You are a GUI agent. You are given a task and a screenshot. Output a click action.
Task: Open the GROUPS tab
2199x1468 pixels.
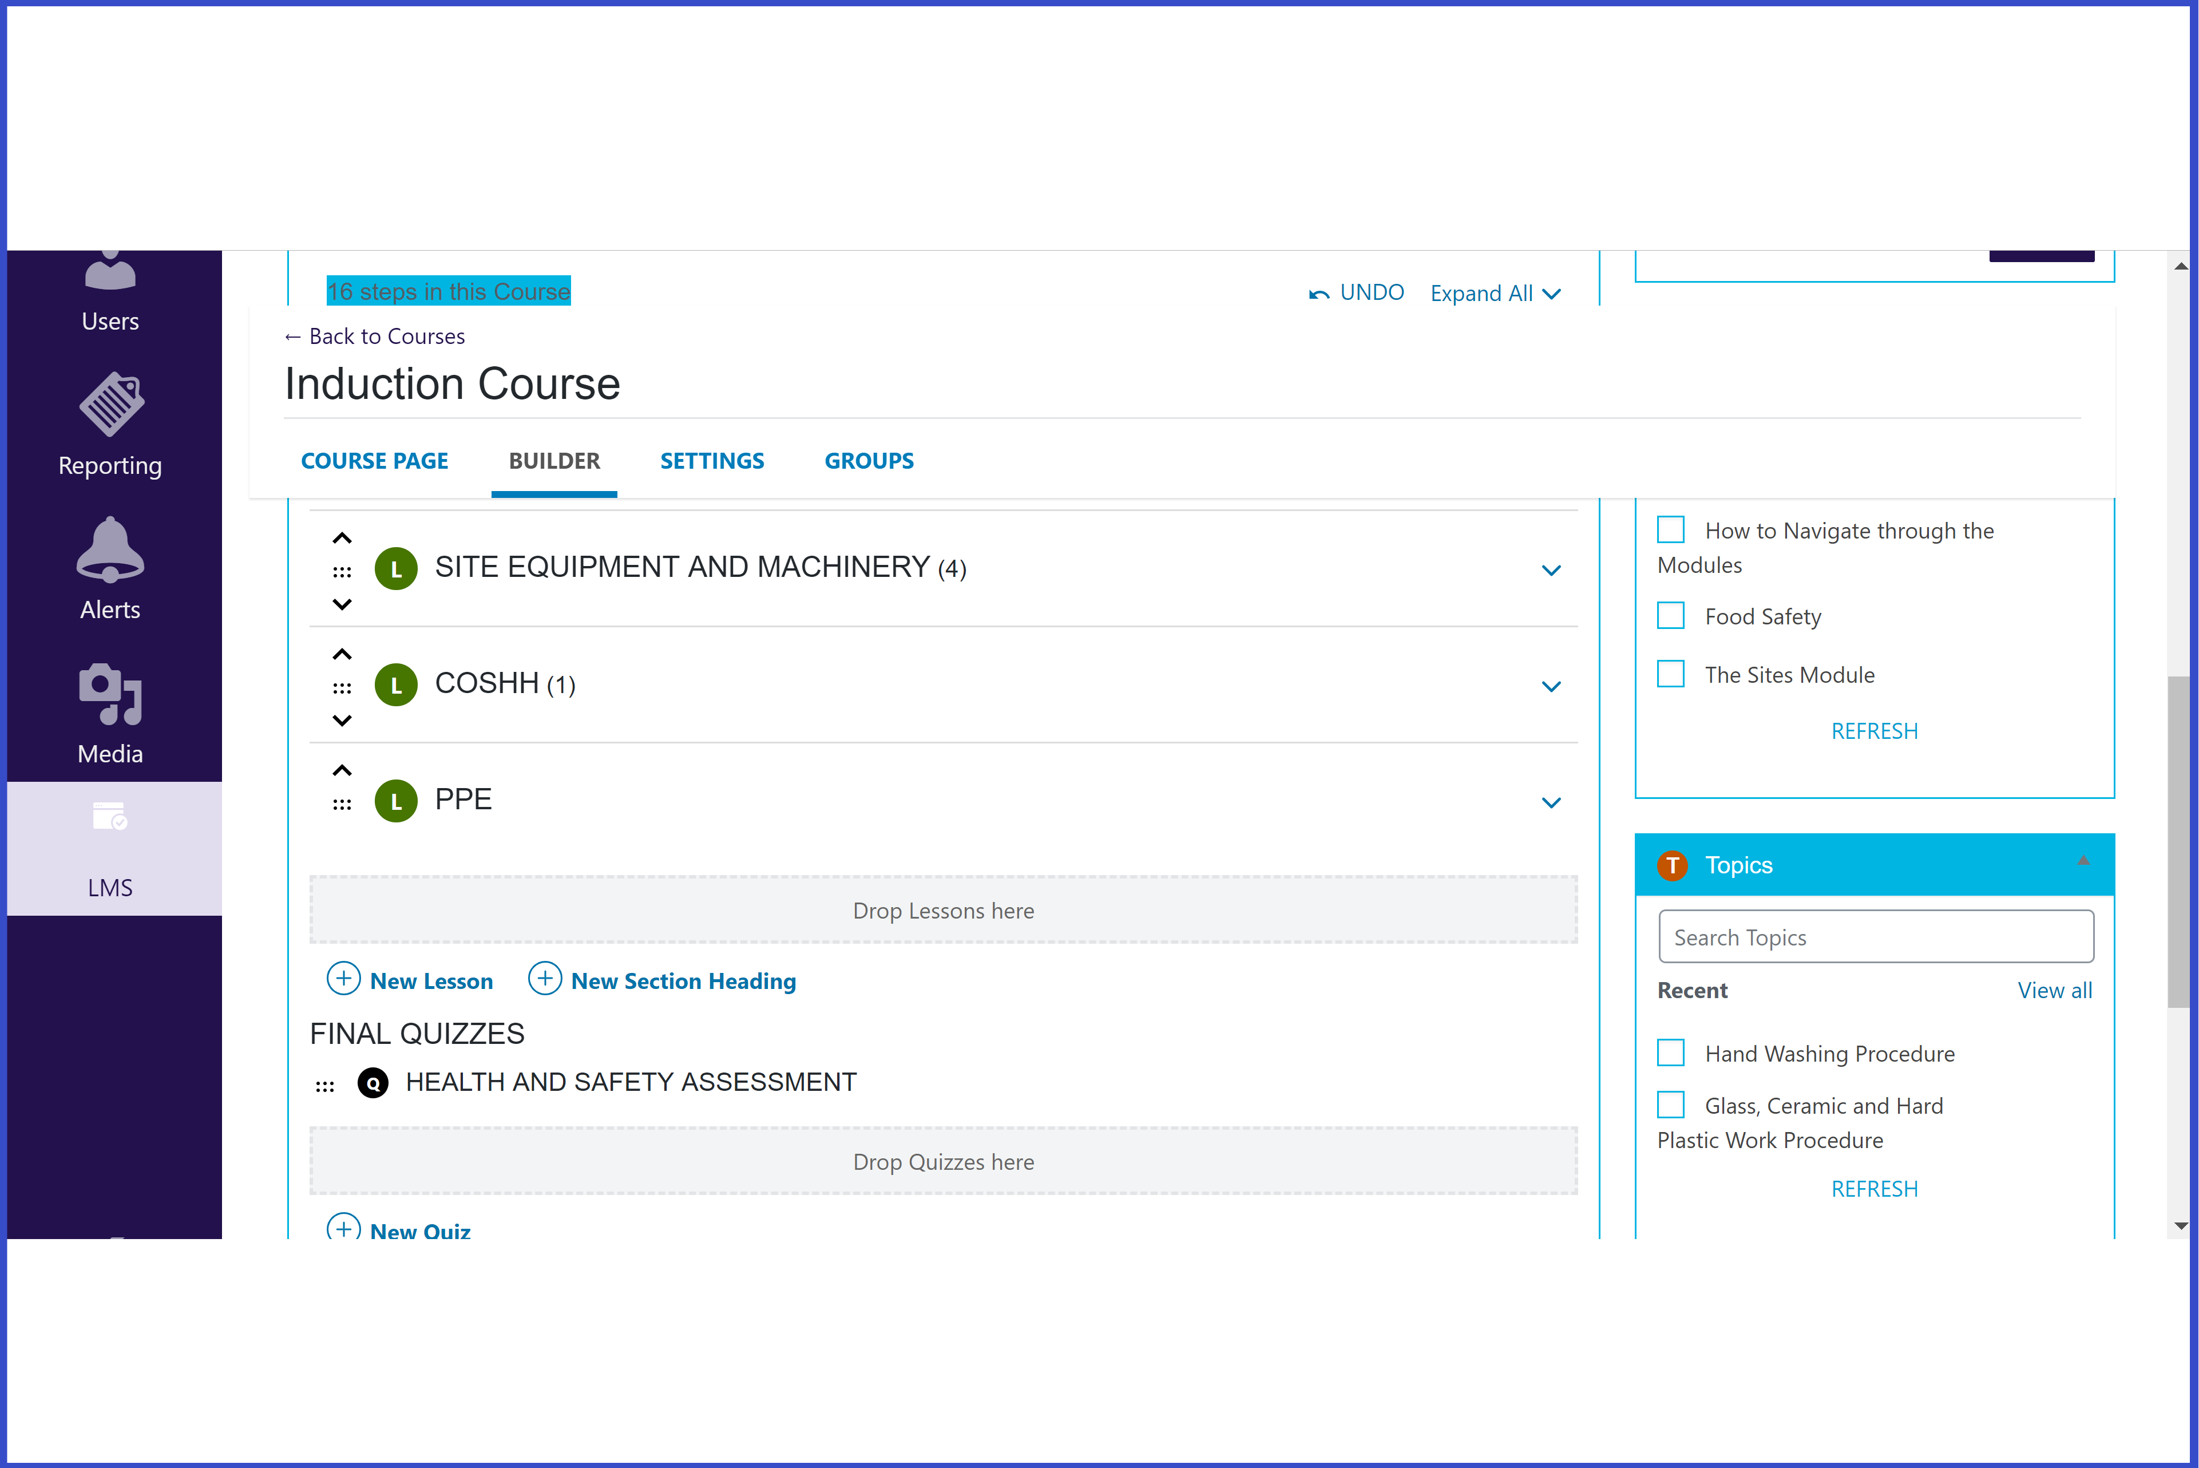869,461
